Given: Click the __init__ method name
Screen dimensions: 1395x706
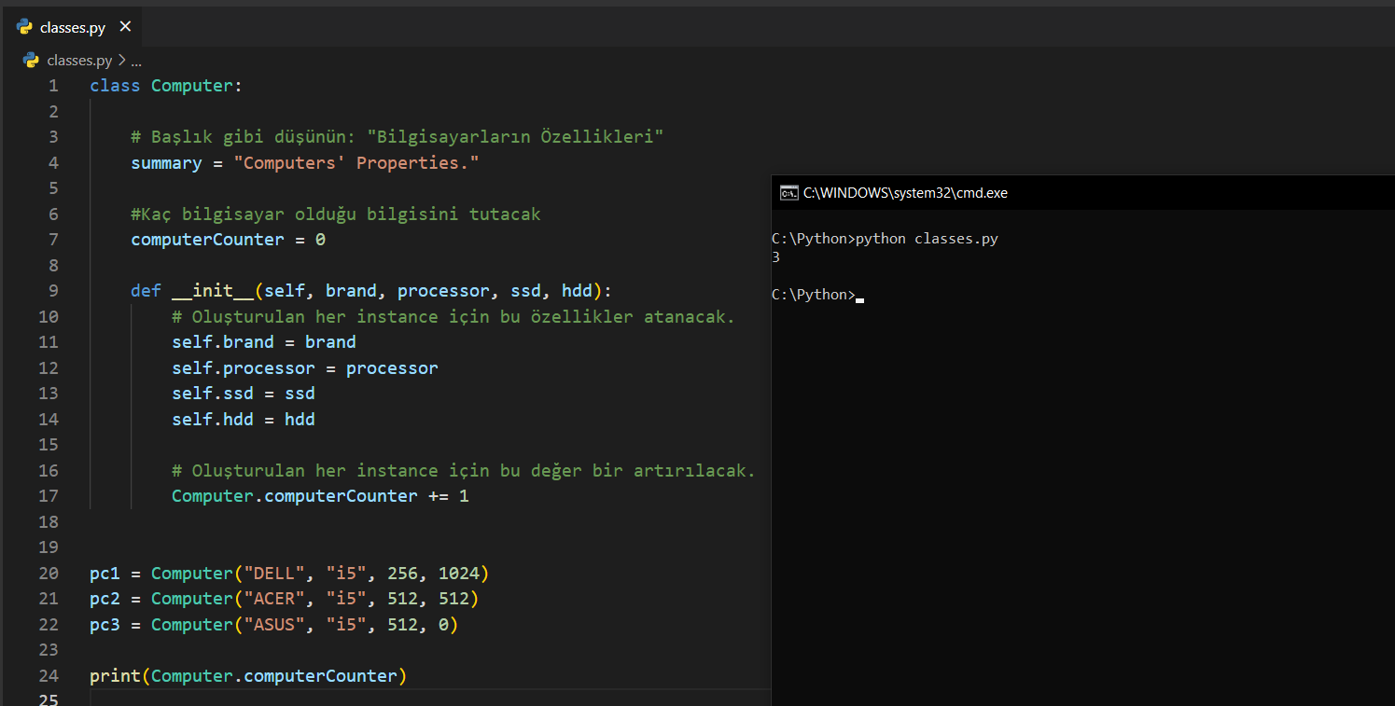Looking at the screenshot, I should tap(213, 291).
